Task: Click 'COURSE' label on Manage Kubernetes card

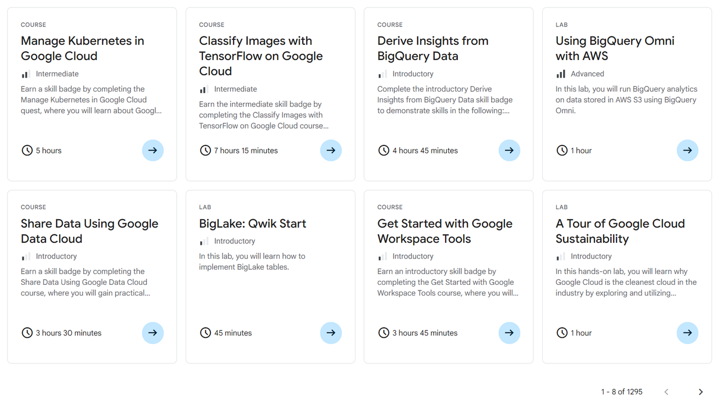Action: pyautogui.click(x=33, y=25)
